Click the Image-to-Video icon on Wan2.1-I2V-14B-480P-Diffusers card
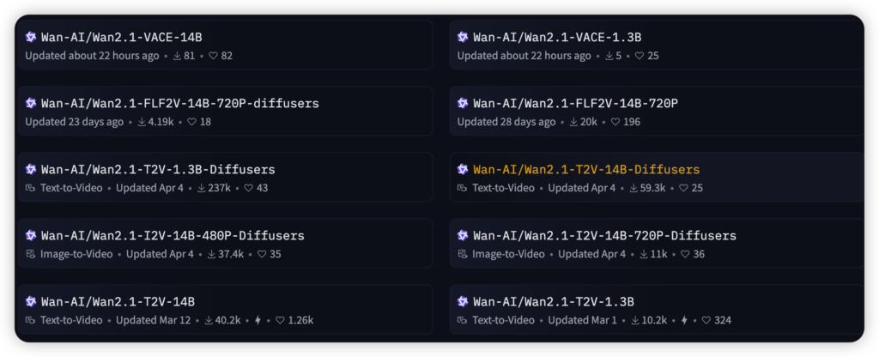 (x=31, y=254)
